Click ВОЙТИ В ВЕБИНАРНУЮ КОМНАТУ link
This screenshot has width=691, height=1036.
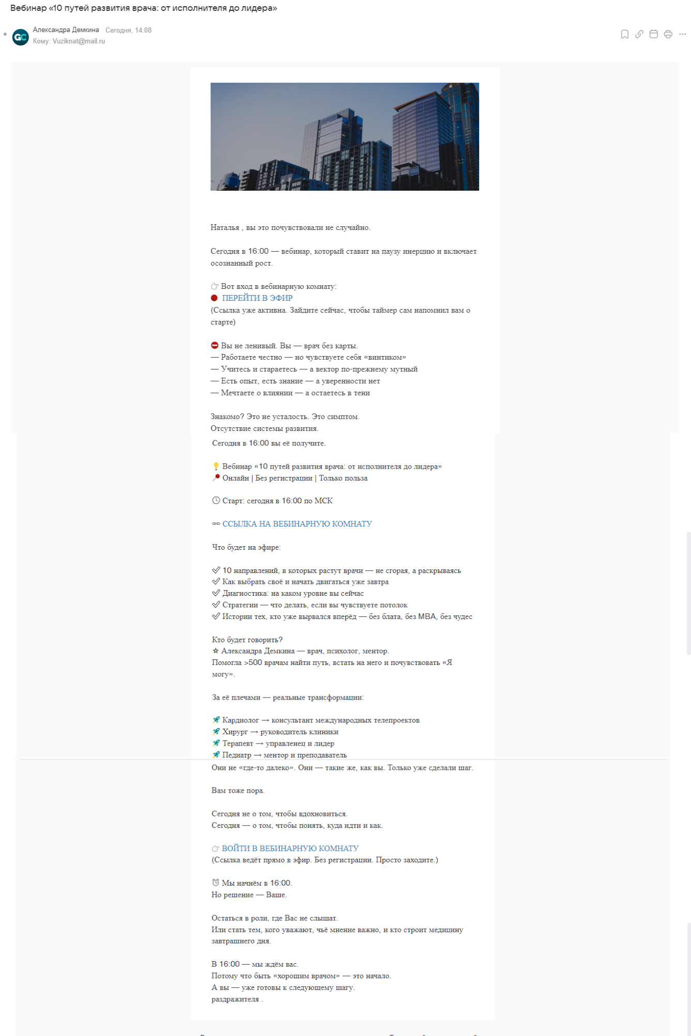point(290,848)
